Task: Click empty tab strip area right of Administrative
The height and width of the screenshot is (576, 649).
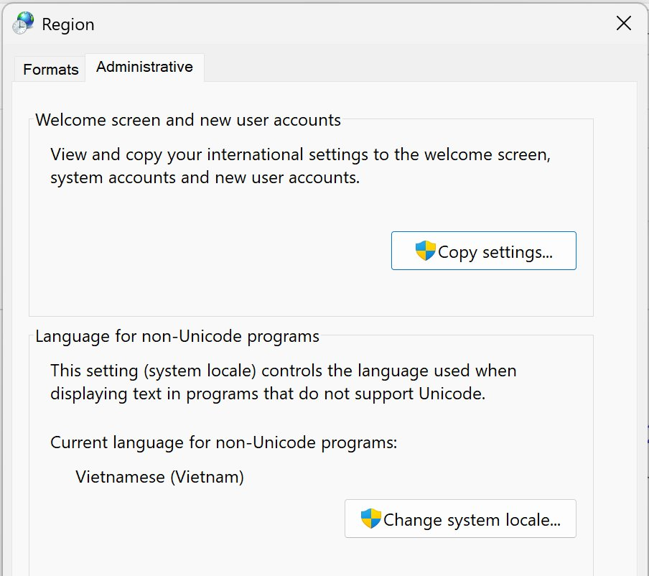Action: (x=418, y=67)
